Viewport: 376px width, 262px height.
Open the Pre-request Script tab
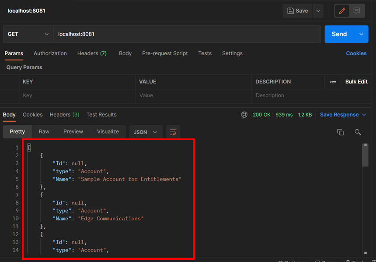pos(165,53)
